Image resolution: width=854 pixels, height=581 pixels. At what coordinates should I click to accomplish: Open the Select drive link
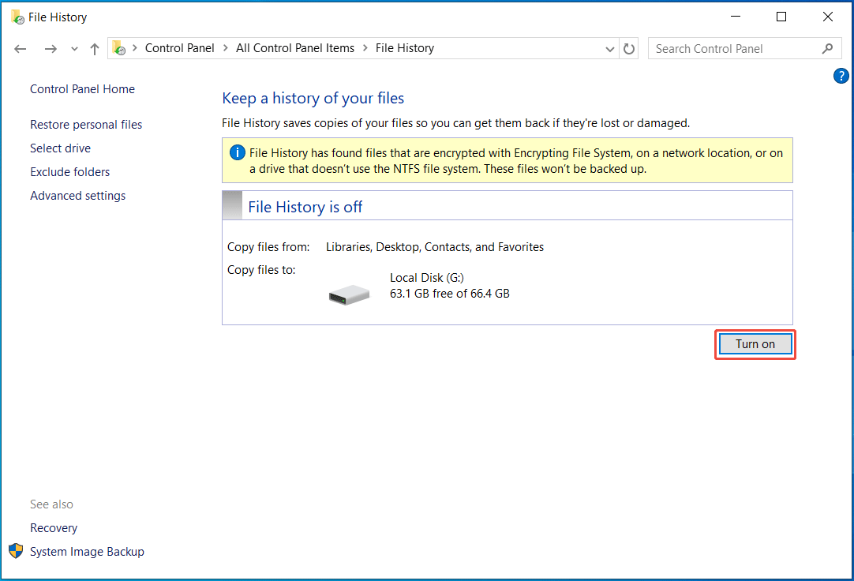click(60, 148)
